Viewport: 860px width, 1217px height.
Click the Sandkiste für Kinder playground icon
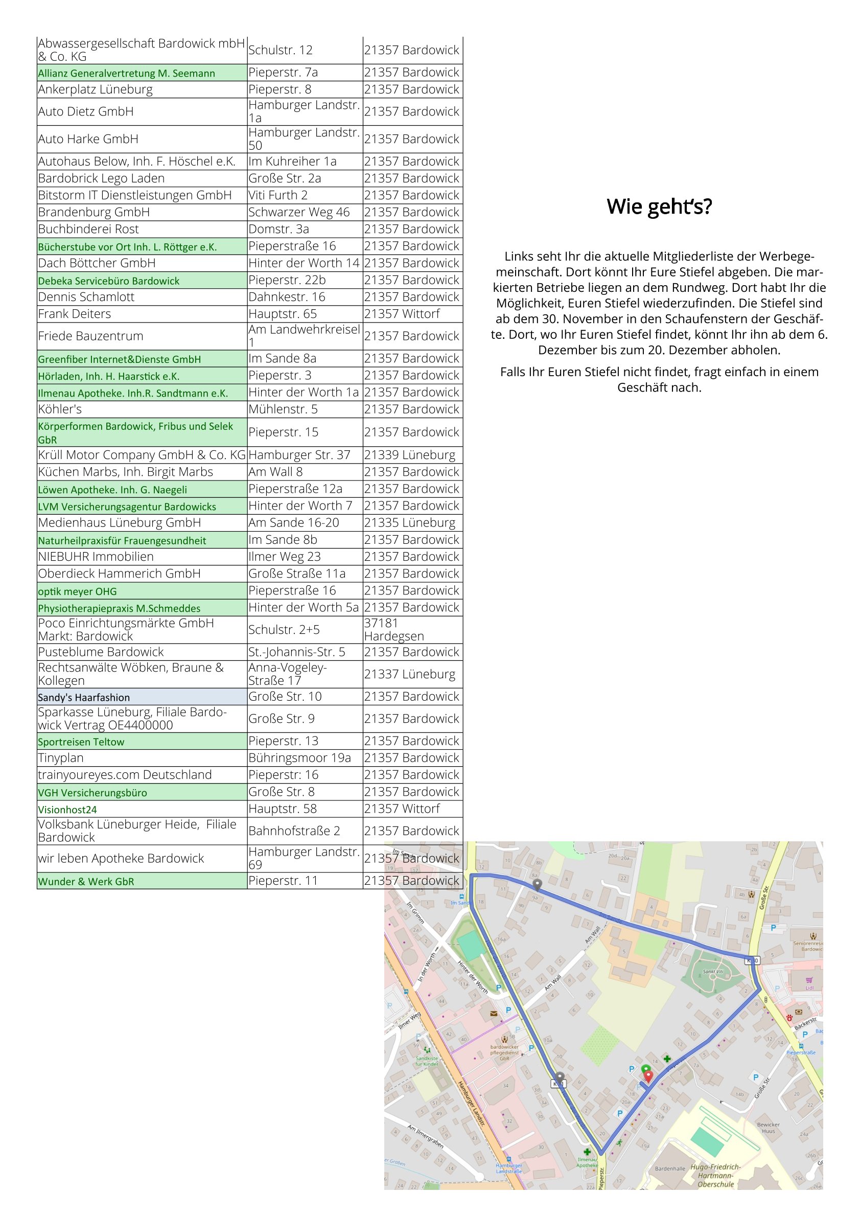click(427, 1049)
